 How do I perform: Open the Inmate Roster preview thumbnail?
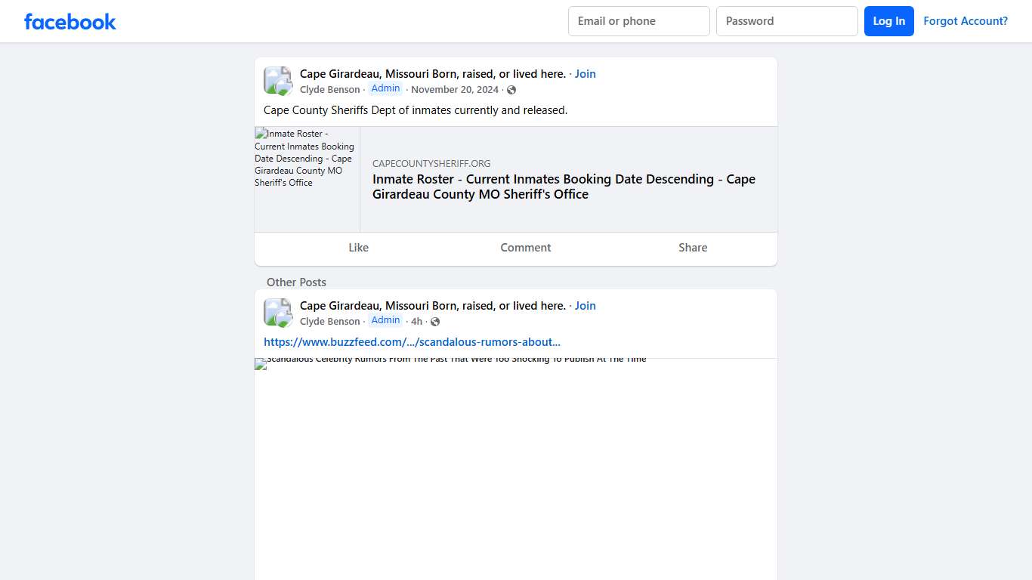pos(307,179)
